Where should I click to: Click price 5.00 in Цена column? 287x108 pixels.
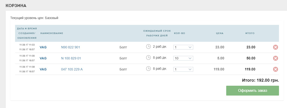(x=221, y=58)
